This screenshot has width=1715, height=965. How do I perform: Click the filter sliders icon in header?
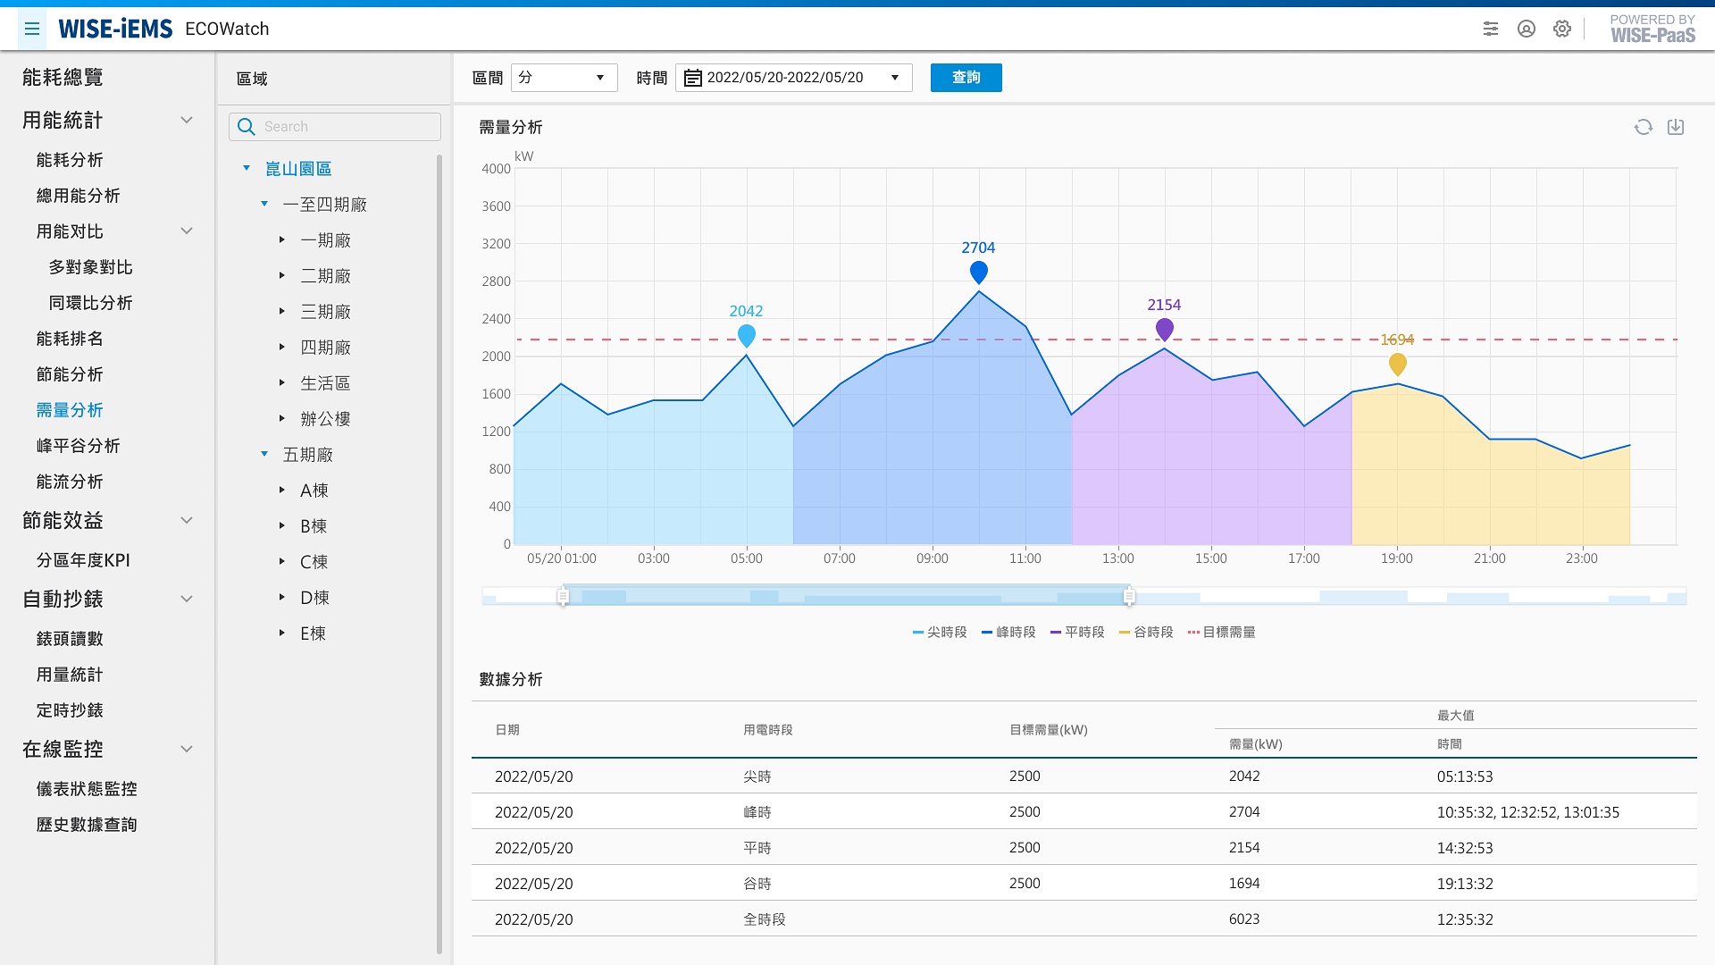(1491, 29)
